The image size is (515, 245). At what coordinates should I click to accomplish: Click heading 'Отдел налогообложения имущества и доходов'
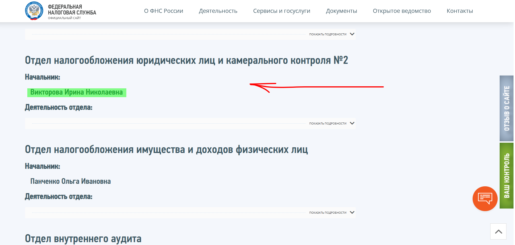166,150
